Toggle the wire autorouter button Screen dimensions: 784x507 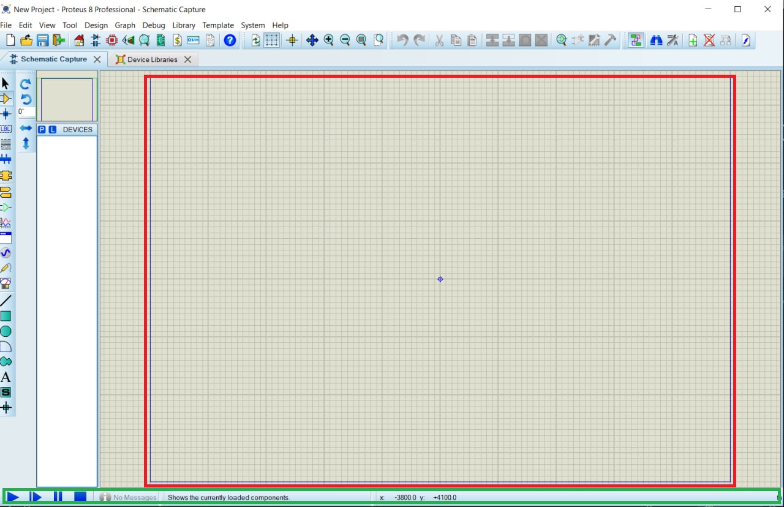tap(635, 40)
